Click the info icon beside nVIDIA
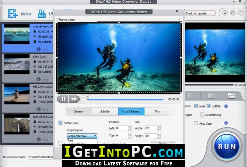The image size is (247, 167). (x=226, y=106)
